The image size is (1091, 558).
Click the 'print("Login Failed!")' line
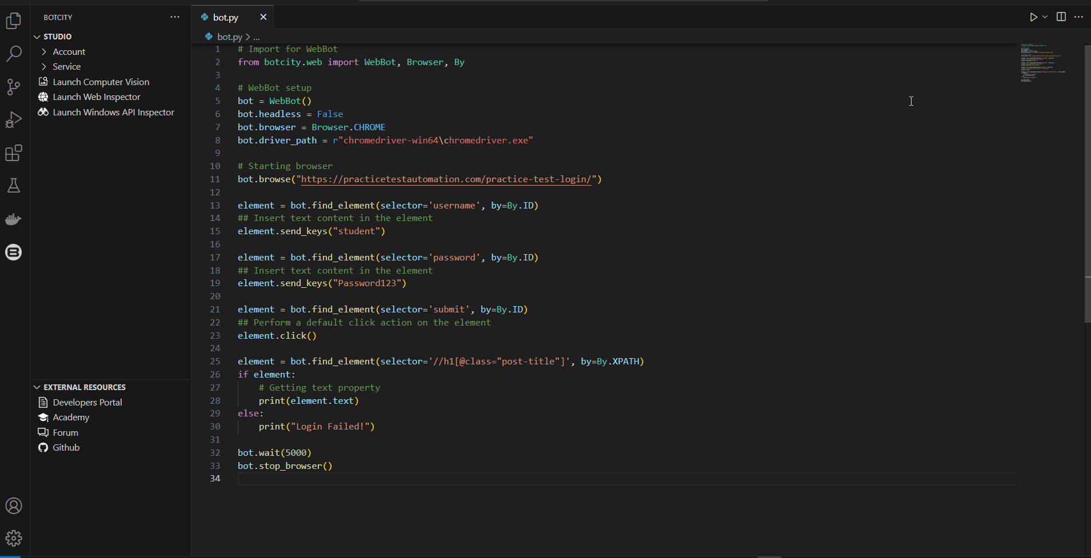tap(317, 427)
